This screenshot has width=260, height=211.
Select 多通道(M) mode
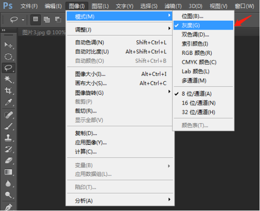(x=203, y=81)
